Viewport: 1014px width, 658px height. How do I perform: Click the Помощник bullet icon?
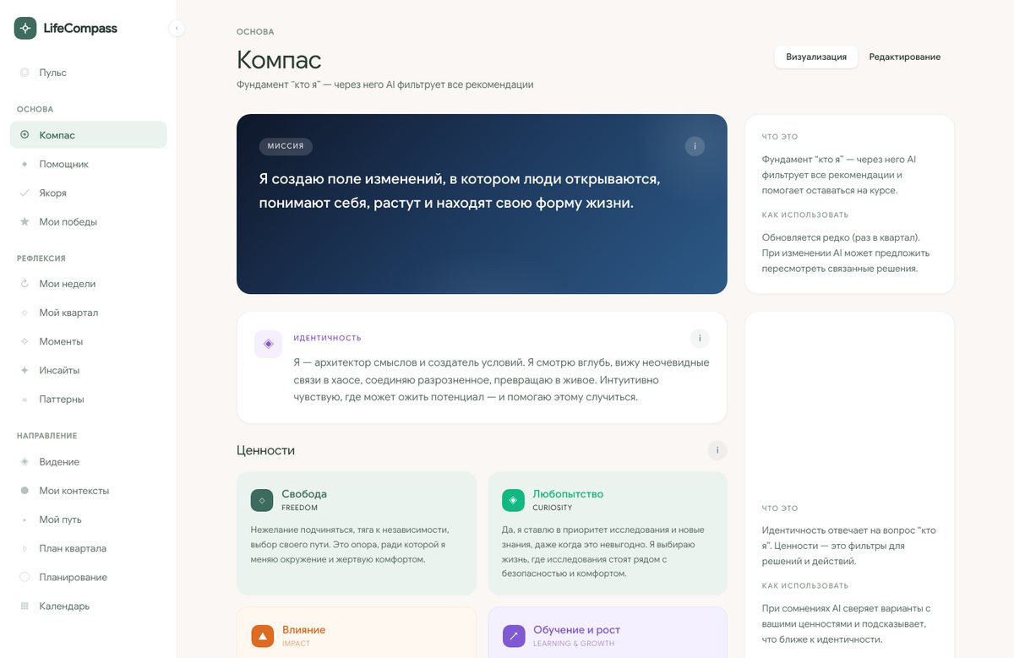point(25,164)
